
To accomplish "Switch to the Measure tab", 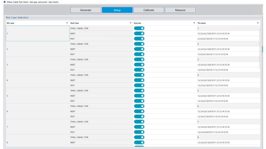I will [180, 10].
